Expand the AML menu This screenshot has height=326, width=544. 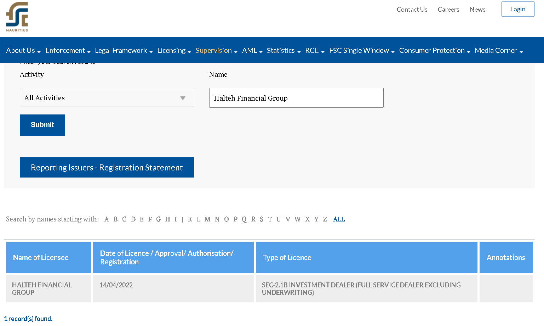pyautogui.click(x=252, y=51)
